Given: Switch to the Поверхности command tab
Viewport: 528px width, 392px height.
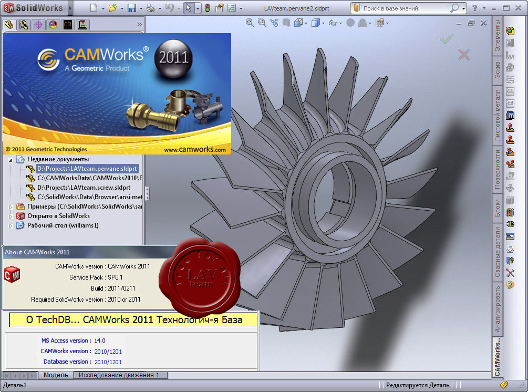Looking at the screenshot, I should pos(498,169).
